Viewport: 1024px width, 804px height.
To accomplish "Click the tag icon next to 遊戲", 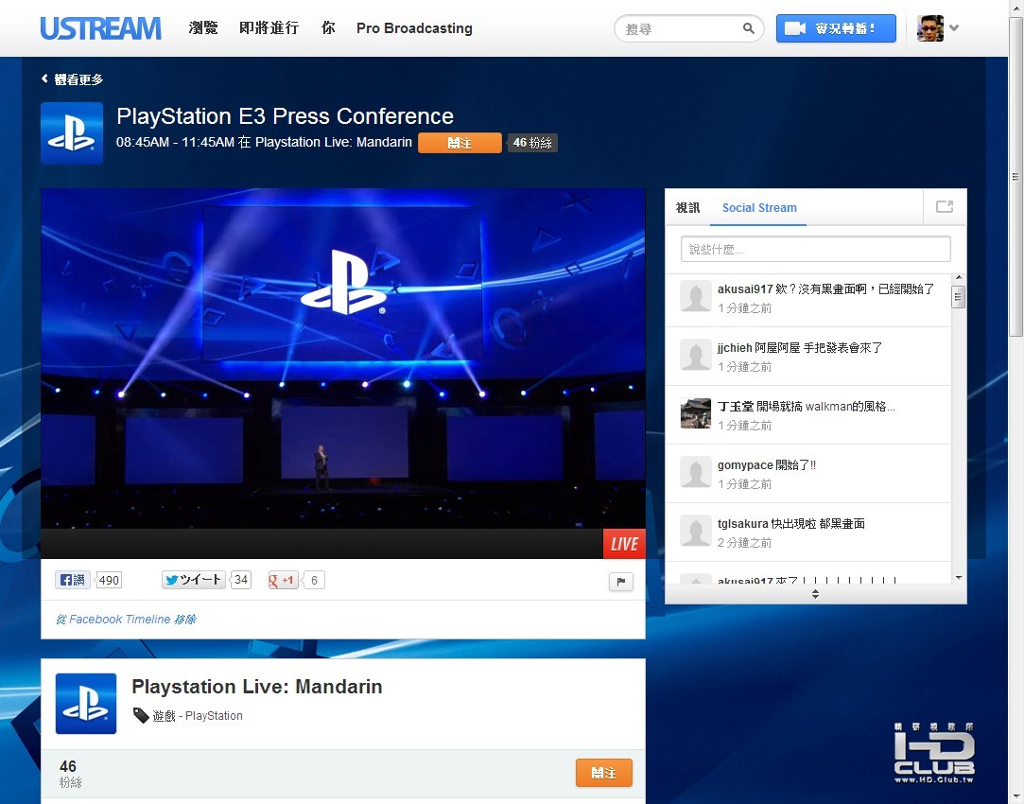I will click(x=140, y=715).
